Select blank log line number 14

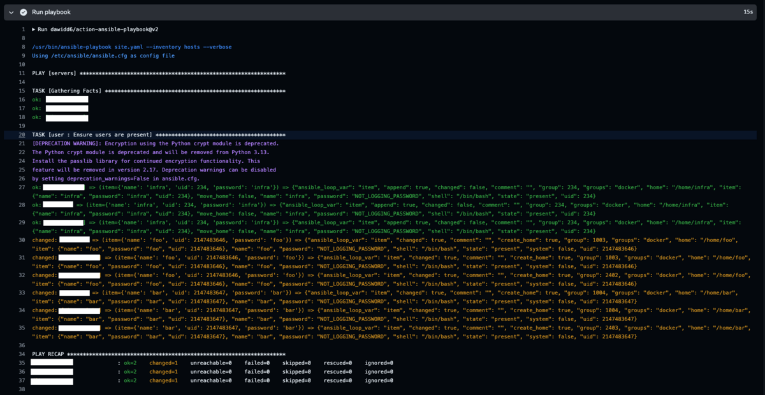22,82
